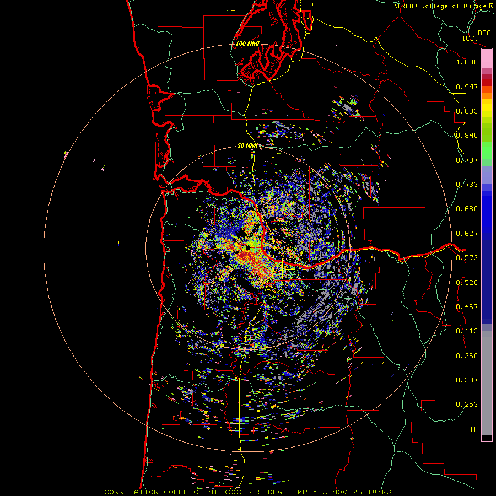The height and width of the screenshot is (496, 496).
Task: Click the 0.947 scale value
Action: [x=467, y=87]
